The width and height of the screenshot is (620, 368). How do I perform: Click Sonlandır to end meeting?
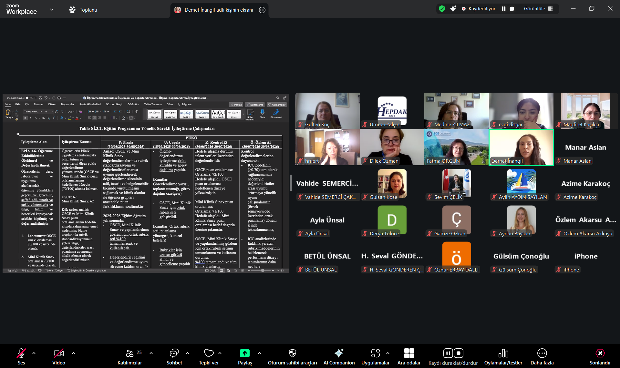[x=600, y=356]
